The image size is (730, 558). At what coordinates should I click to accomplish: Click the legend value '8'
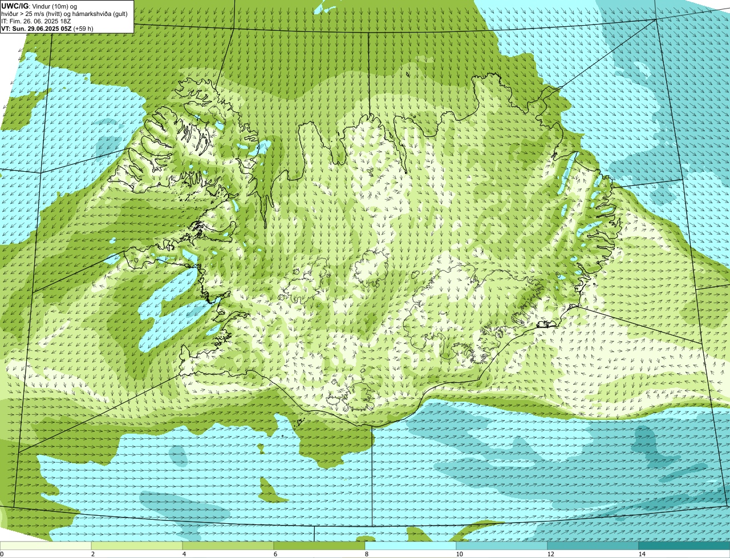pyautogui.click(x=366, y=554)
